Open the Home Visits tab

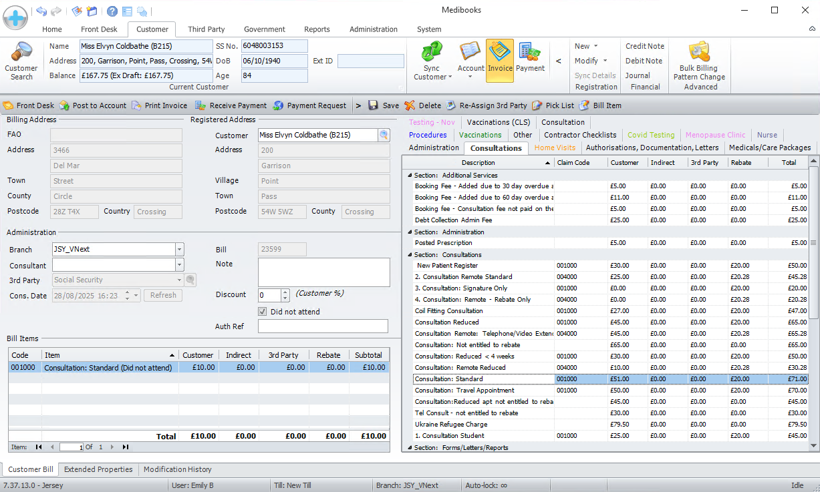[x=554, y=148]
